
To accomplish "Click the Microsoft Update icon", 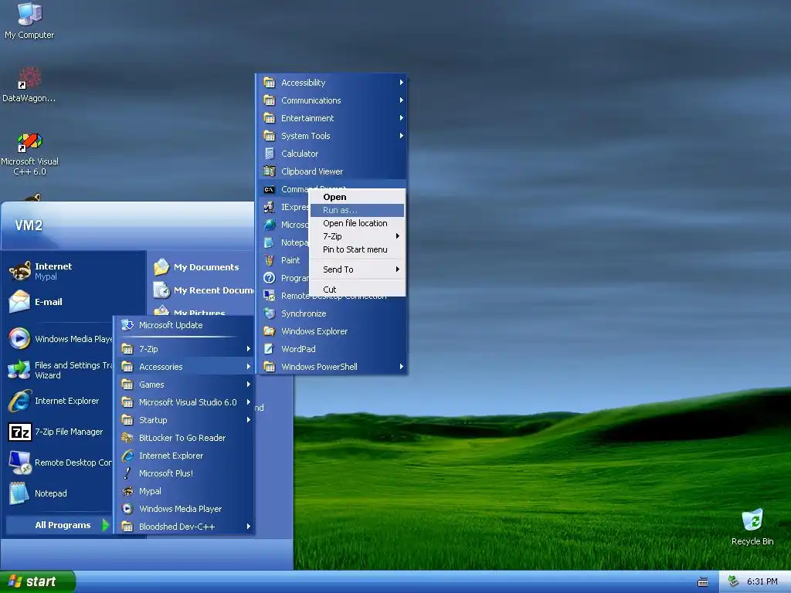I will [x=127, y=325].
